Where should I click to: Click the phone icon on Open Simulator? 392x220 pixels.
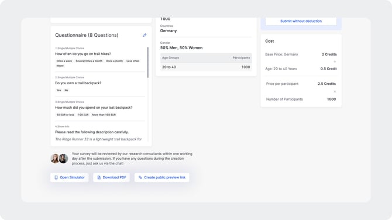click(56, 177)
